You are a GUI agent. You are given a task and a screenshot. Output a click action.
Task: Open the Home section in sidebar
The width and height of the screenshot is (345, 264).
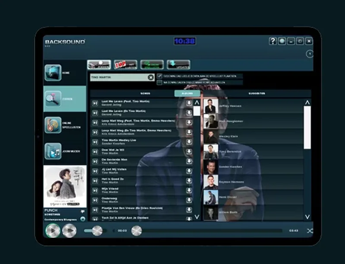coord(65,72)
